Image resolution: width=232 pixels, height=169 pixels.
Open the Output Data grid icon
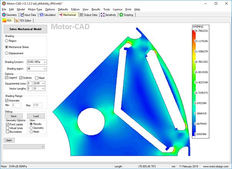point(81,15)
